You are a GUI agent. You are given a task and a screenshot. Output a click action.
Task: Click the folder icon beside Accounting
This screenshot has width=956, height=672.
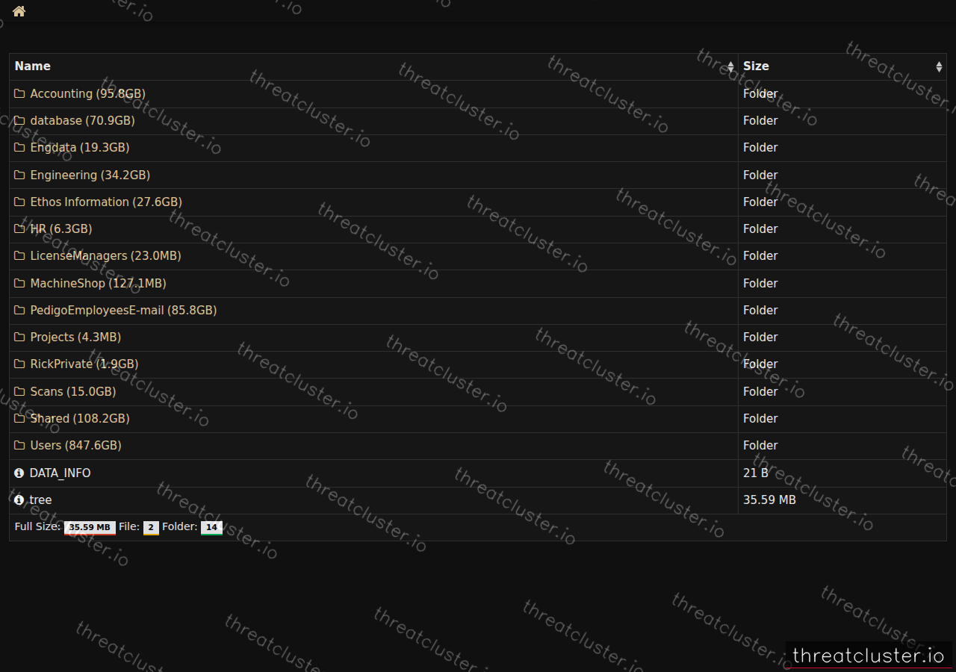[x=19, y=93]
